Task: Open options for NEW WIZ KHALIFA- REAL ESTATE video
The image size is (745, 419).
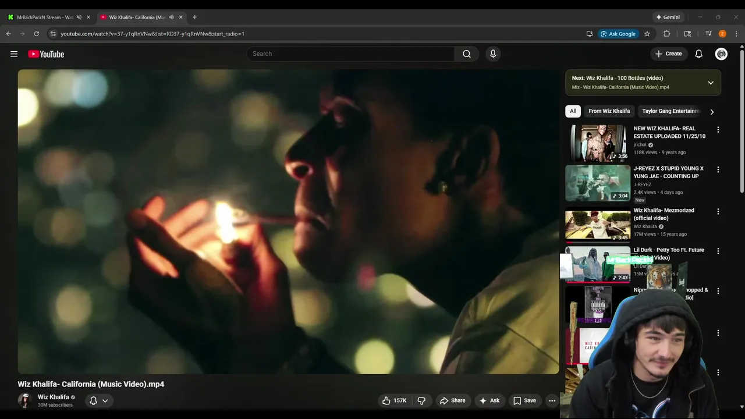Action: pos(718,130)
